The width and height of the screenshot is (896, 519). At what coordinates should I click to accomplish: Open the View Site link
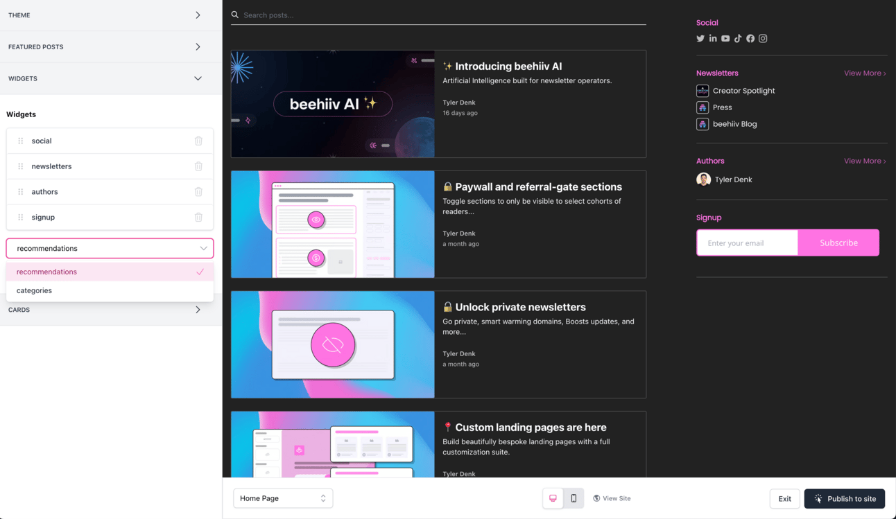pyautogui.click(x=612, y=498)
